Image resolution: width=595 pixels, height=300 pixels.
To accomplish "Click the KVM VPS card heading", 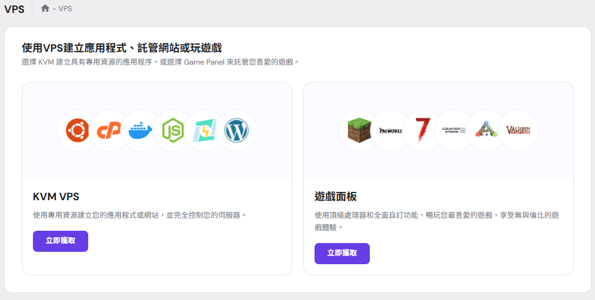I will click(x=56, y=197).
